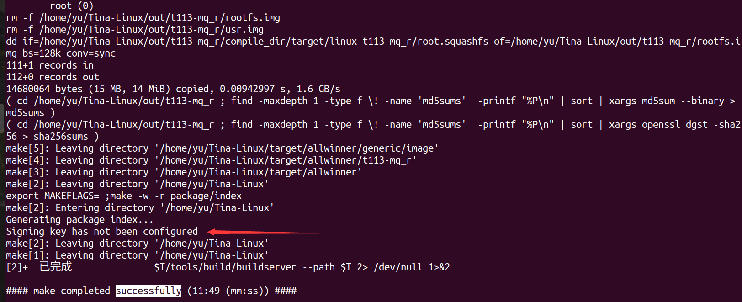Click the highlighted word successfully
The height and width of the screenshot is (302, 742).
coord(148,291)
